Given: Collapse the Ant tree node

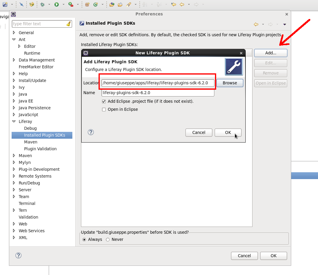Looking at the screenshot, I should click(x=14, y=39).
